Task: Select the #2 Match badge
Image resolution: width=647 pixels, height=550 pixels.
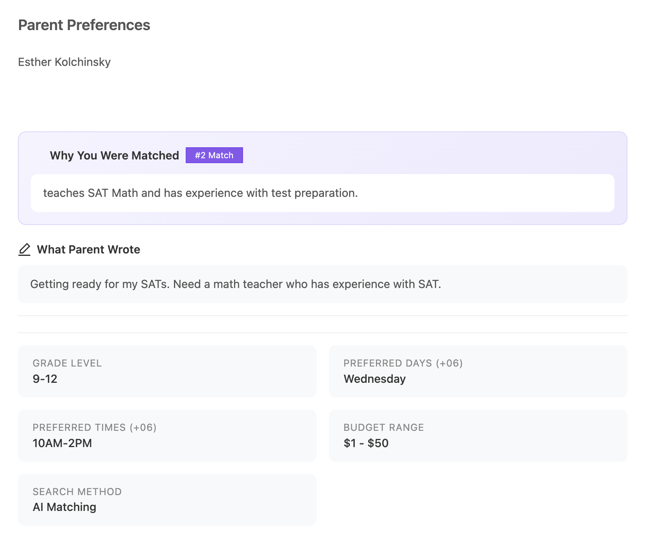Action: click(x=214, y=155)
